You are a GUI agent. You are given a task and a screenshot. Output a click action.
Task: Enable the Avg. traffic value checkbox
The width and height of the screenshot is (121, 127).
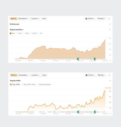(22, 84)
